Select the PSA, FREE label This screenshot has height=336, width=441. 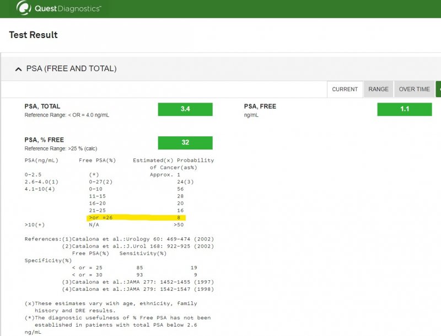point(260,106)
